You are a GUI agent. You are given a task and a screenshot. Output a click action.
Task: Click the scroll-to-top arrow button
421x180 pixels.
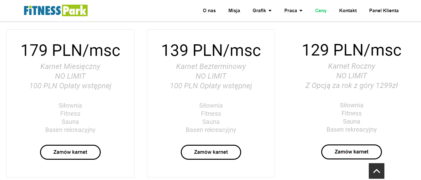coord(377,171)
